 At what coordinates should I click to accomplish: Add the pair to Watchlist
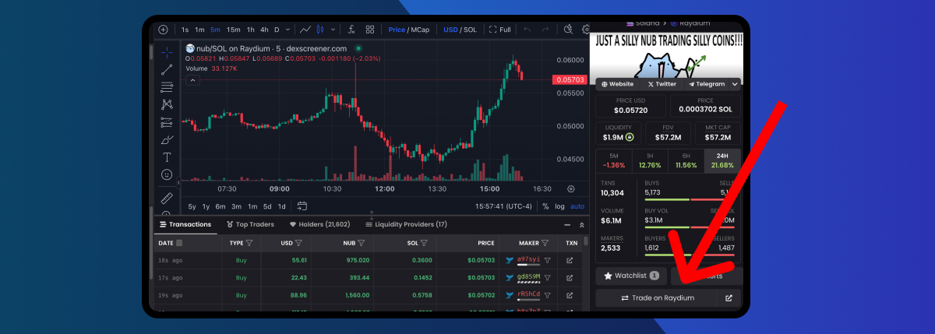tap(631, 276)
